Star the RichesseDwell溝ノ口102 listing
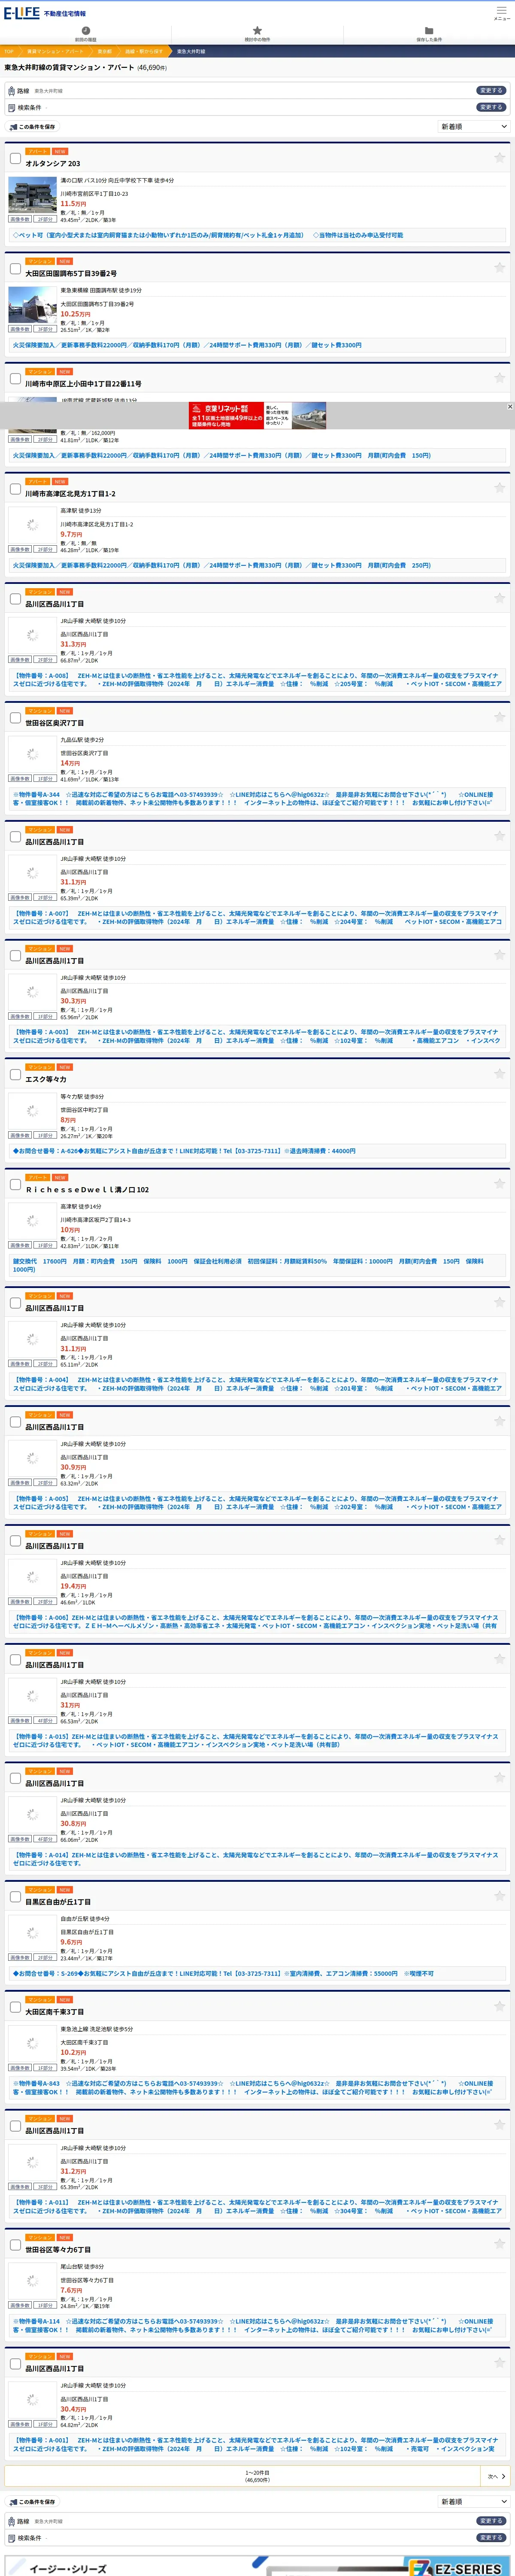This screenshot has width=515, height=2576. pyautogui.click(x=499, y=1185)
